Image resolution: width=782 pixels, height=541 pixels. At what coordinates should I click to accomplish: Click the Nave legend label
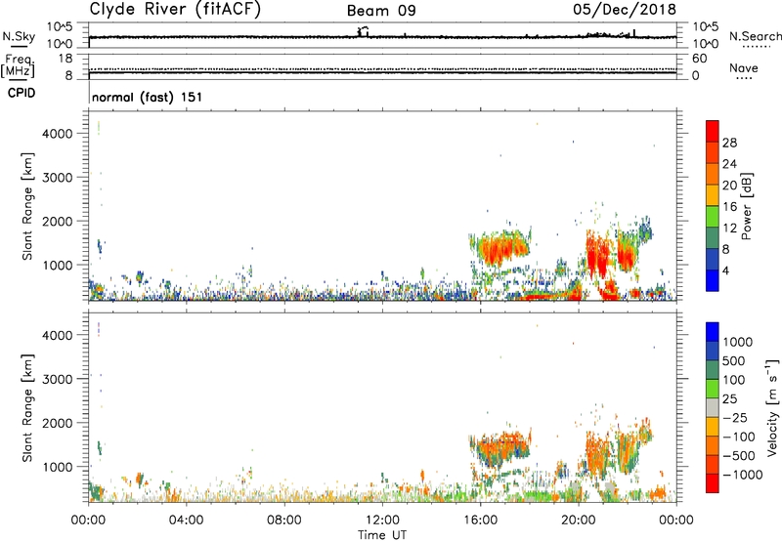[744, 68]
